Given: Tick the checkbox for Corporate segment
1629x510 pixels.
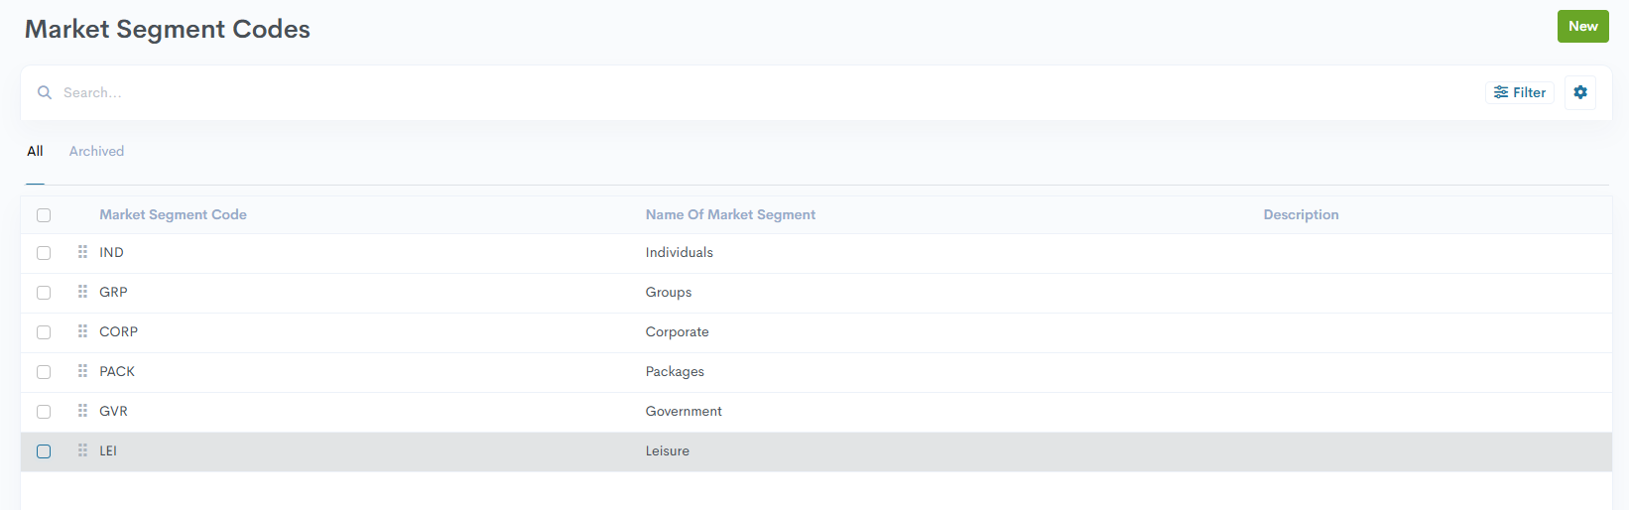Looking at the screenshot, I should pos(44,332).
